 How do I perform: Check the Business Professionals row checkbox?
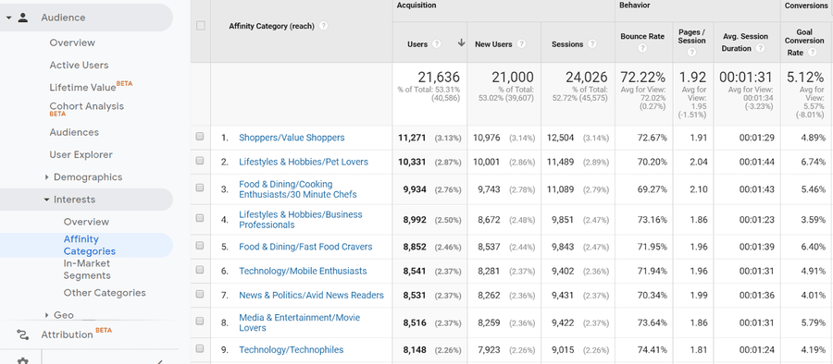pos(200,218)
